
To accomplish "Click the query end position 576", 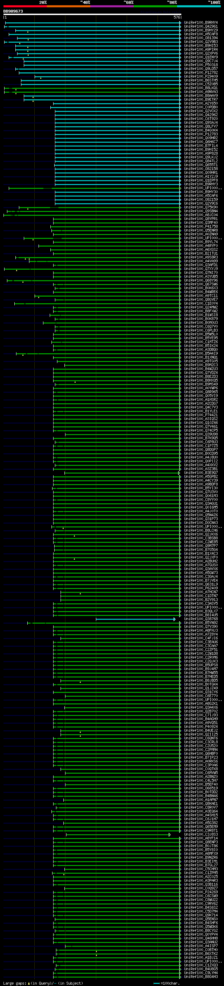I will [x=176, y=17].
